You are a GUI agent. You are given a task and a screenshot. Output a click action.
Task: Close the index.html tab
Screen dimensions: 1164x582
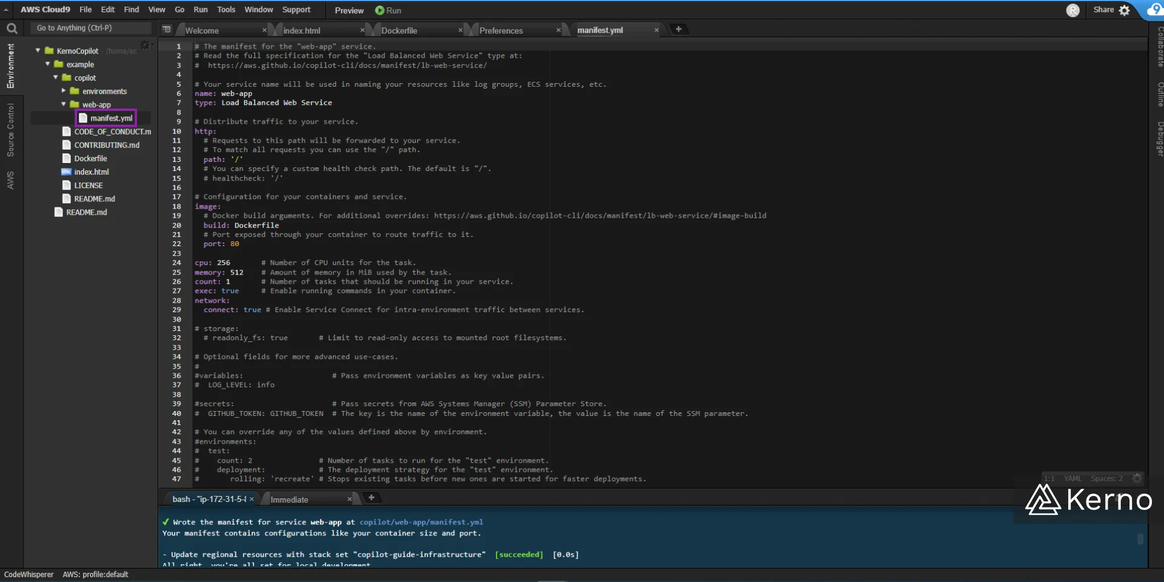pyautogui.click(x=363, y=30)
